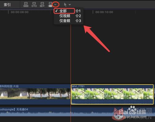Expand the selection tool chevron menu

[70, 5]
